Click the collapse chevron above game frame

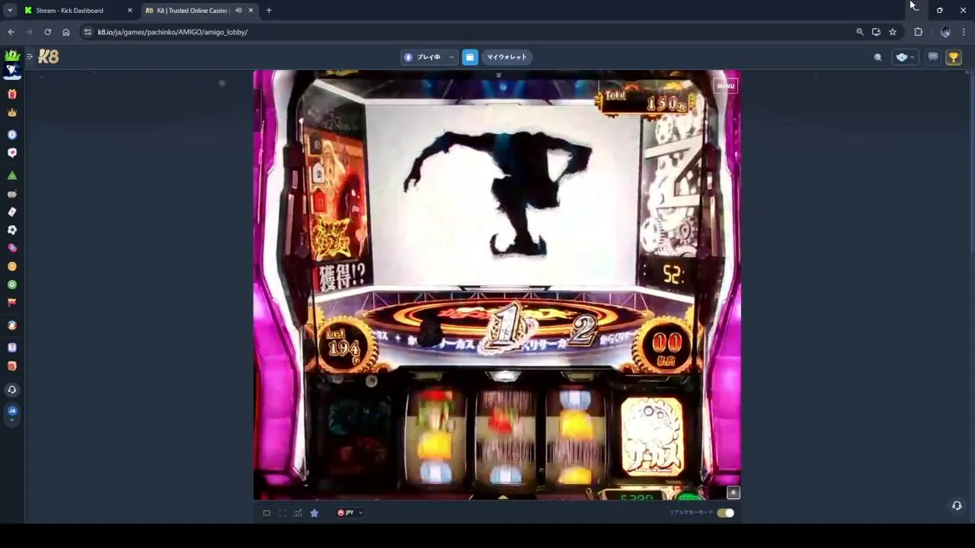(x=498, y=75)
